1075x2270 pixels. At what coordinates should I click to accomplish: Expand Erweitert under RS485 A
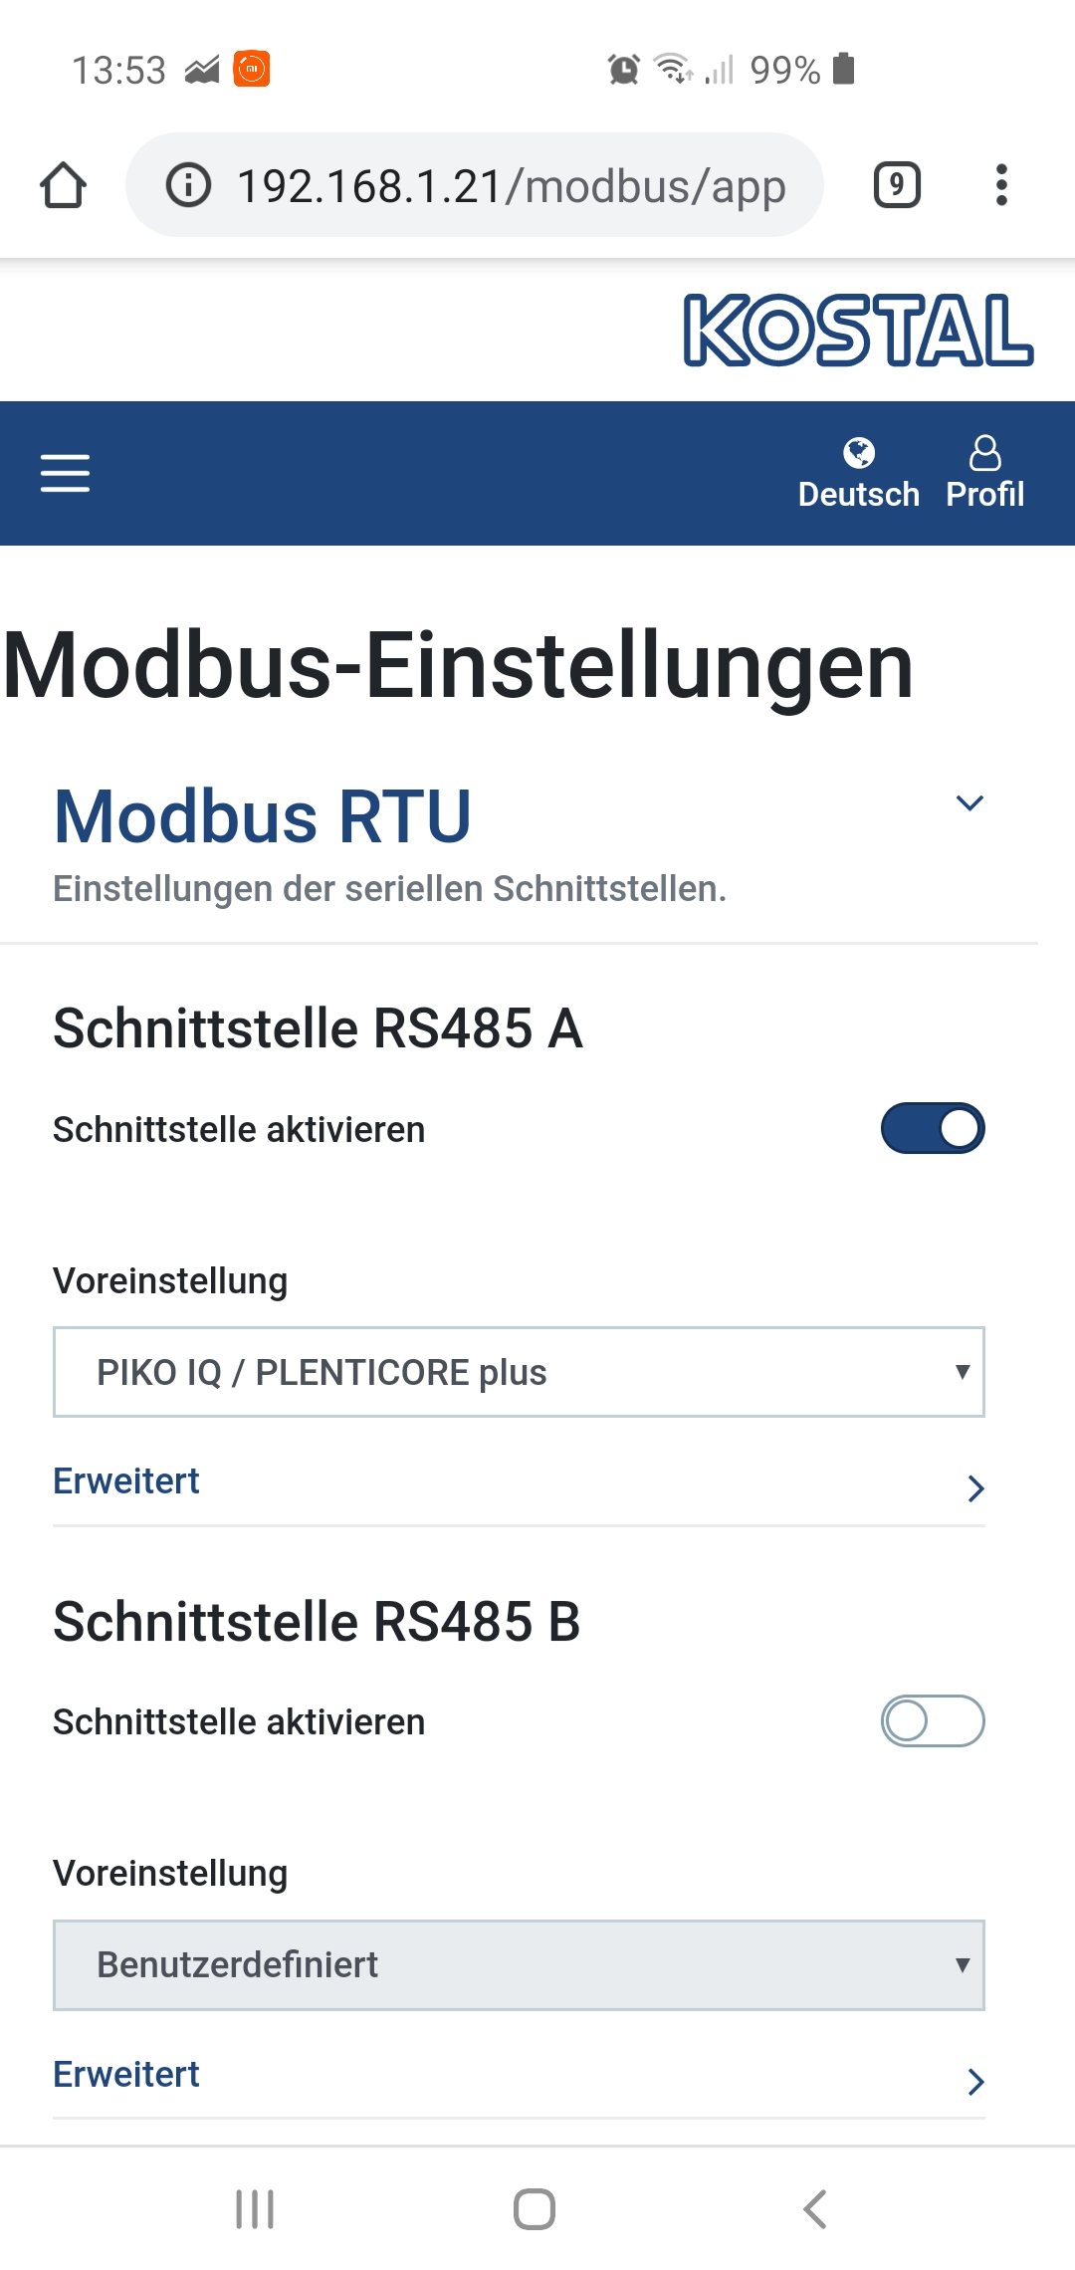click(x=519, y=1483)
